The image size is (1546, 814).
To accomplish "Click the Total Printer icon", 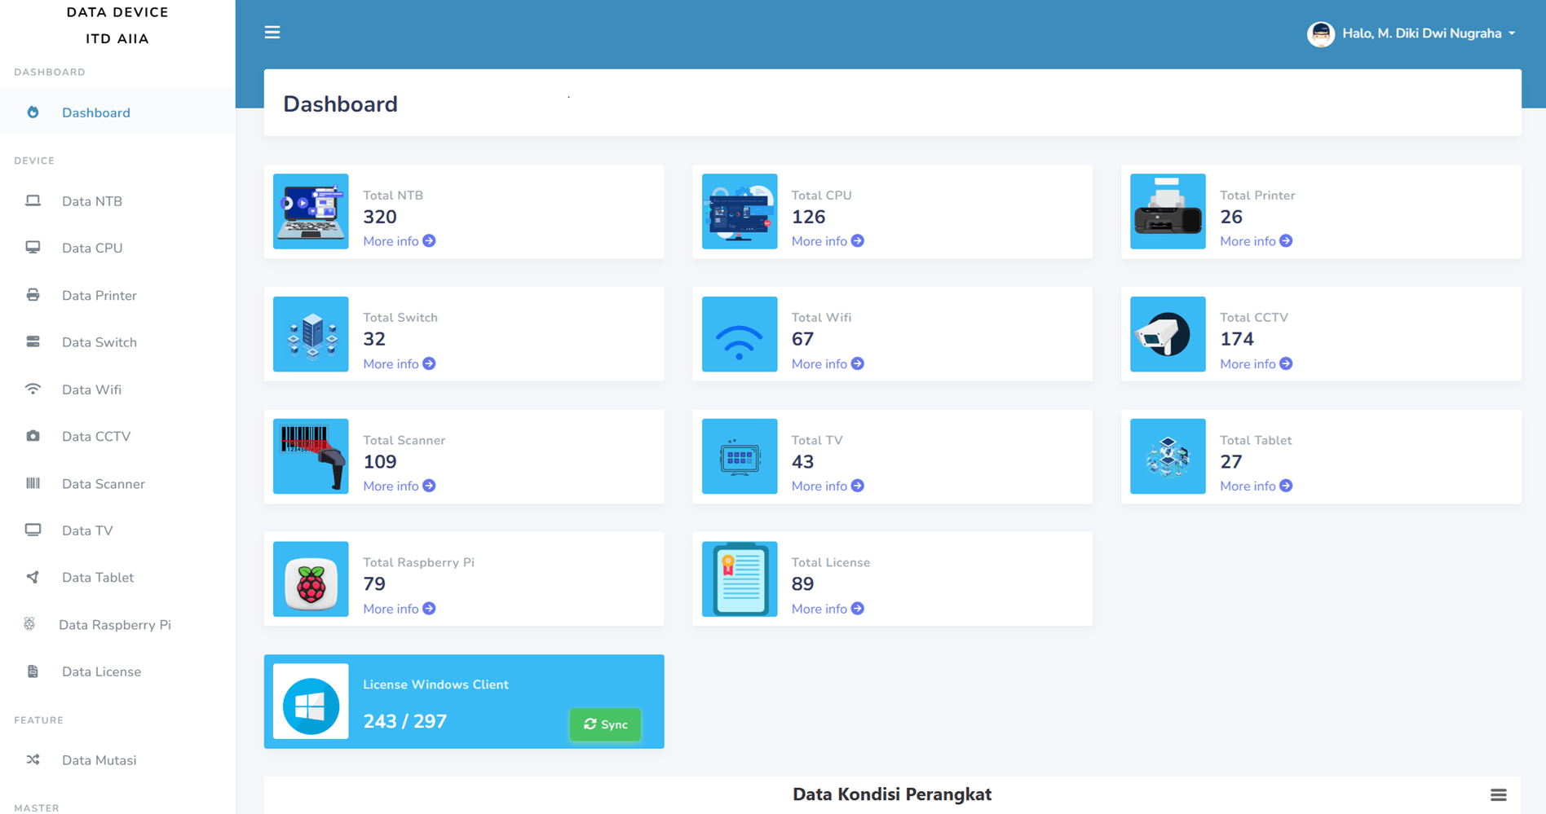I will point(1168,212).
